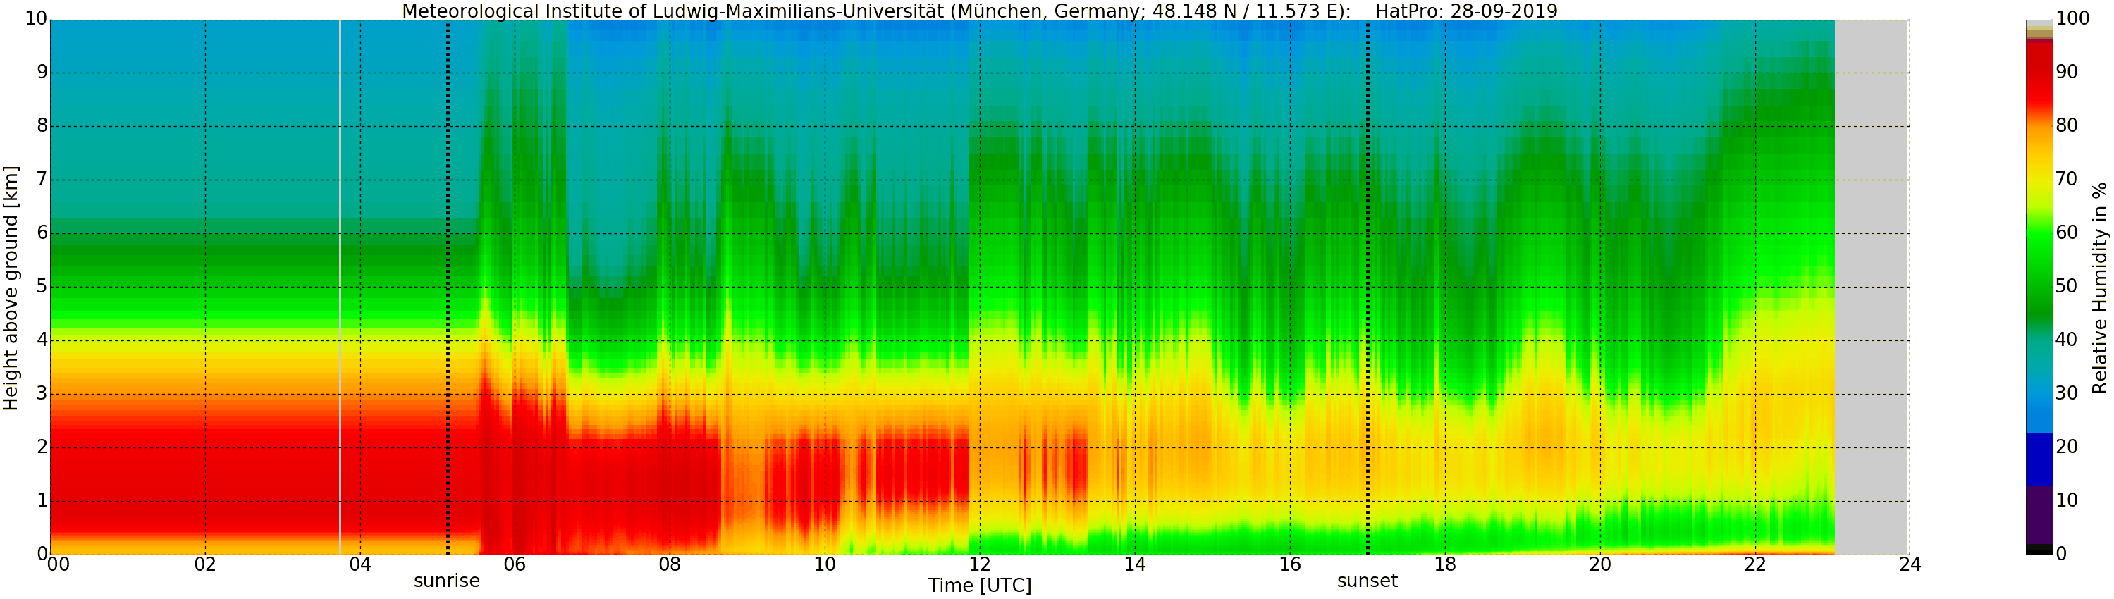Click time axis tick label '18'
The width and height of the screenshot is (2114, 599).
pos(1445,564)
